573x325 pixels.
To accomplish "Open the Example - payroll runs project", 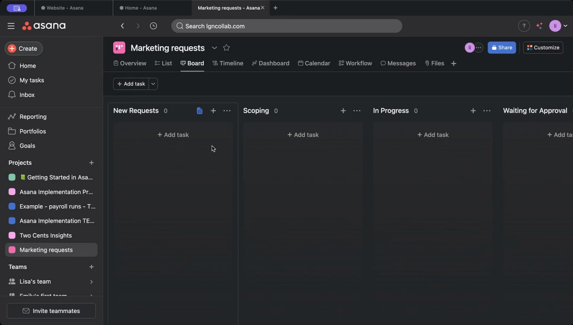I will [51, 207].
